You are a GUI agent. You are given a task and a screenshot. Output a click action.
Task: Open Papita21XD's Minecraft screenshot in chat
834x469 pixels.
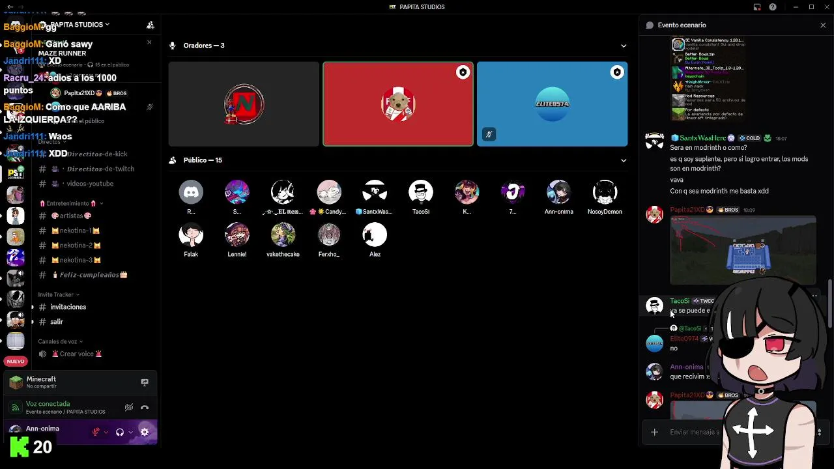point(743,250)
